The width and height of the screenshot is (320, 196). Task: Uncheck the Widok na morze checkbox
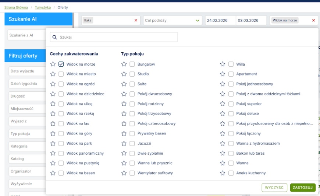61,64
